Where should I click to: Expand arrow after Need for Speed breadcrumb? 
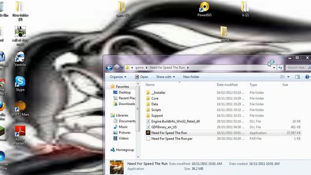pos(188,68)
